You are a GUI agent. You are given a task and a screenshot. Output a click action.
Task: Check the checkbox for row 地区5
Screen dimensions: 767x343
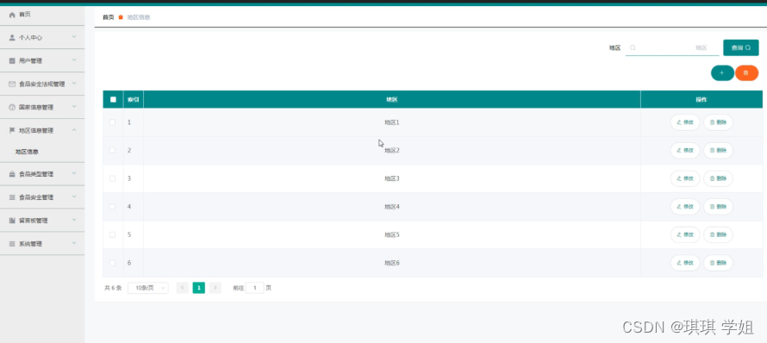113,235
